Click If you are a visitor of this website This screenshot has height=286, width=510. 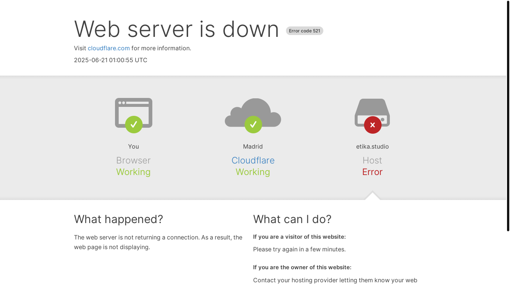click(299, 237)
